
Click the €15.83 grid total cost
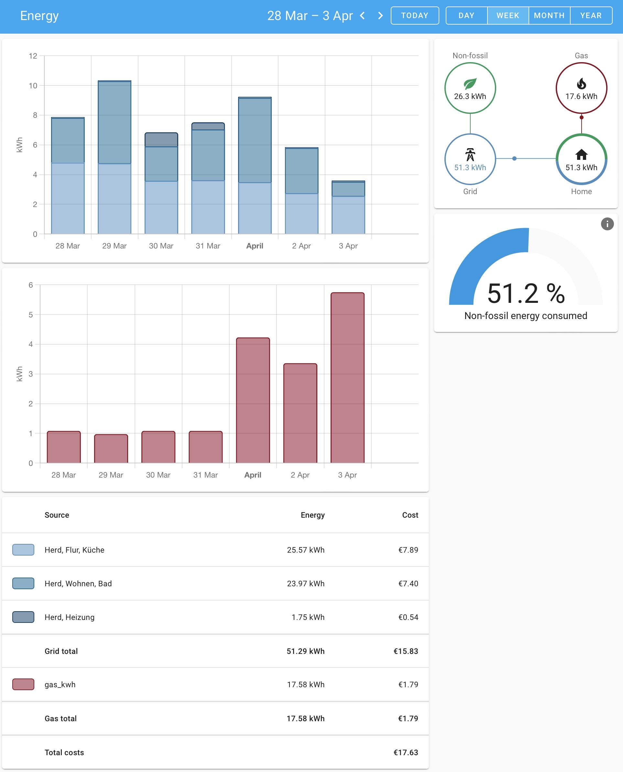click(406, 651)
